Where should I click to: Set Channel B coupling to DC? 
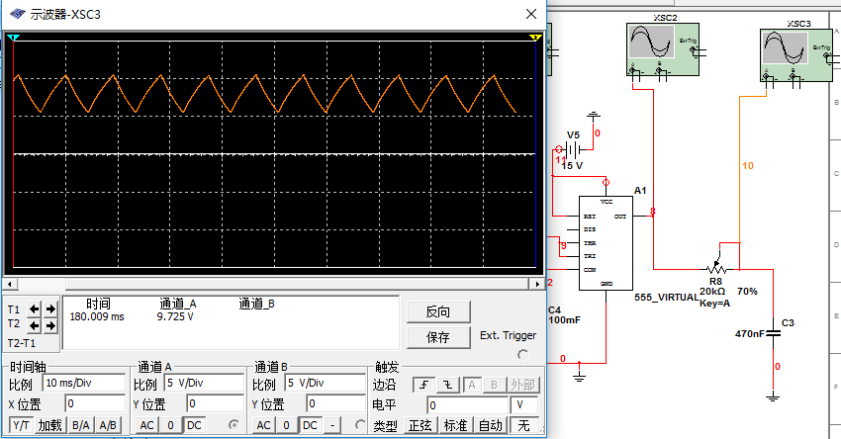(x=310, y=425)
